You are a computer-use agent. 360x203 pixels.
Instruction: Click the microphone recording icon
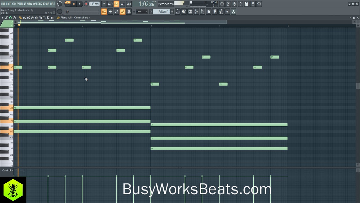coord(234,4)
